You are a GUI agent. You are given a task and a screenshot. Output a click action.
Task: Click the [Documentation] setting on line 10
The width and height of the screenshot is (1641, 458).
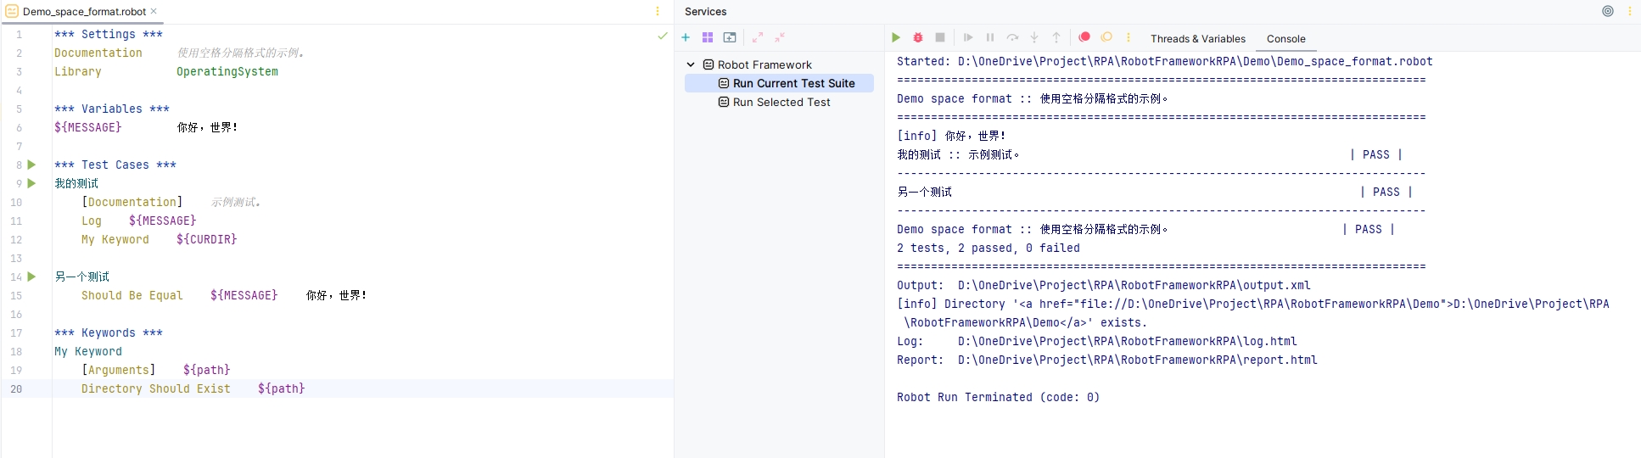click(132, 202)
